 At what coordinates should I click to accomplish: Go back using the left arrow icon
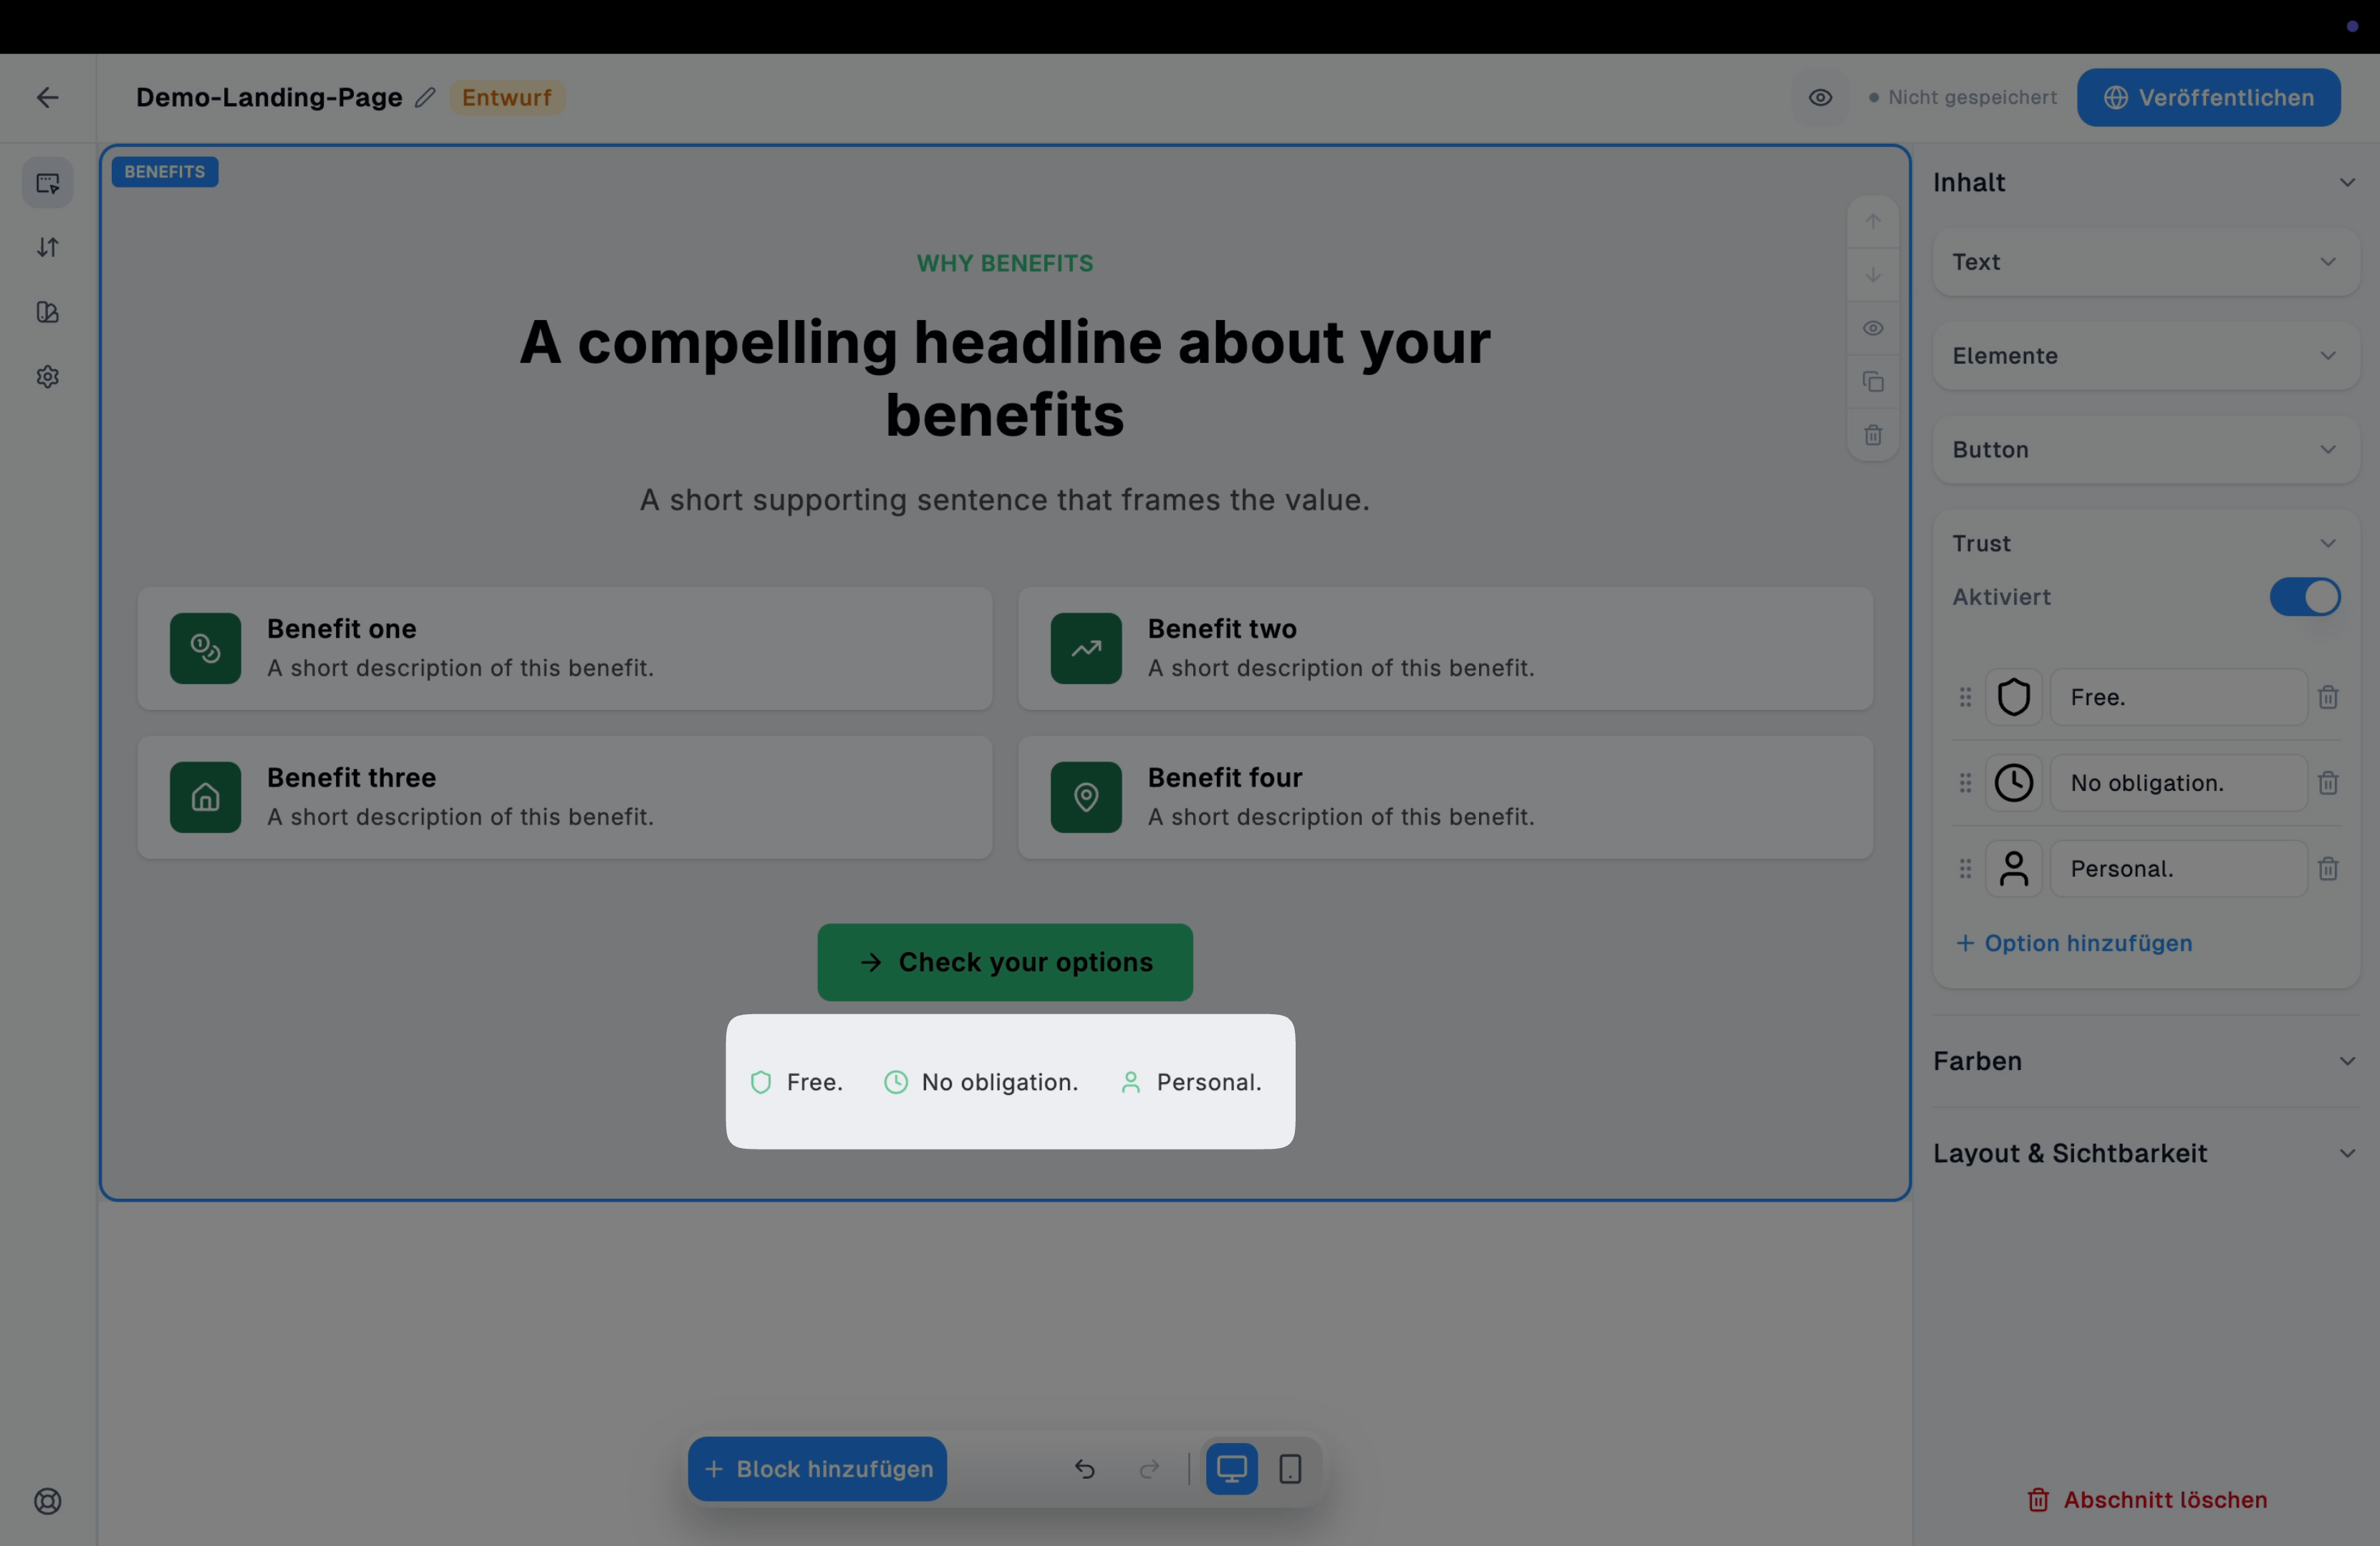(x=47, y=97)
